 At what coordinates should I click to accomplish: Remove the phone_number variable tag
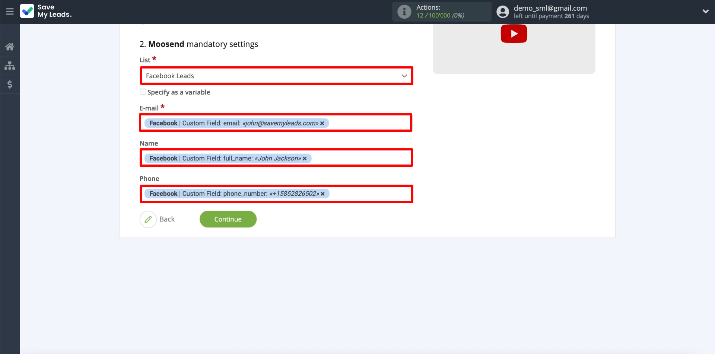click(322, 194)
